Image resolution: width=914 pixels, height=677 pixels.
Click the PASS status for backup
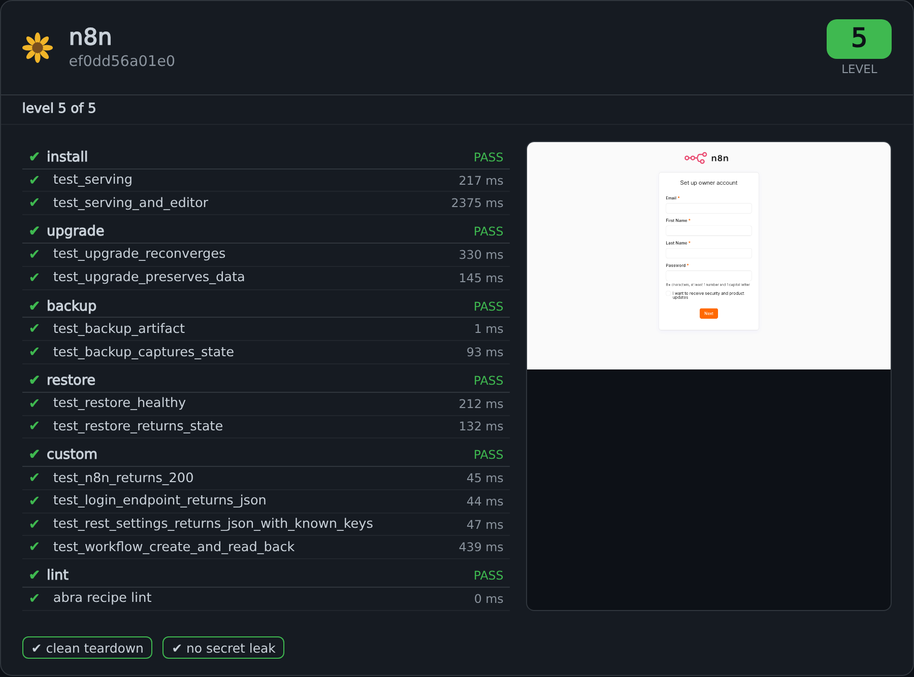488,307
